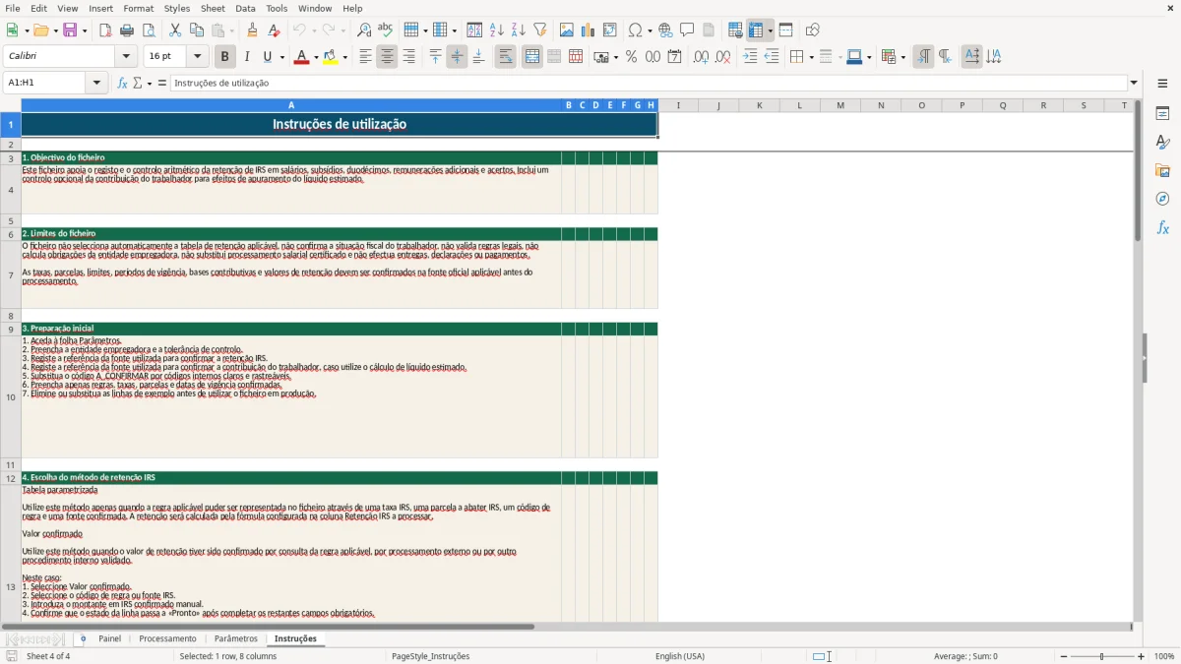Open the Data menu
This screenshot has height=664, width=1181.
pos(246,8)
